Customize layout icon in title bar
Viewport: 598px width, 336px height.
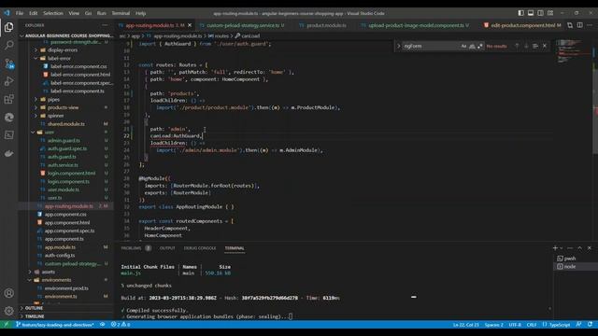550,13
